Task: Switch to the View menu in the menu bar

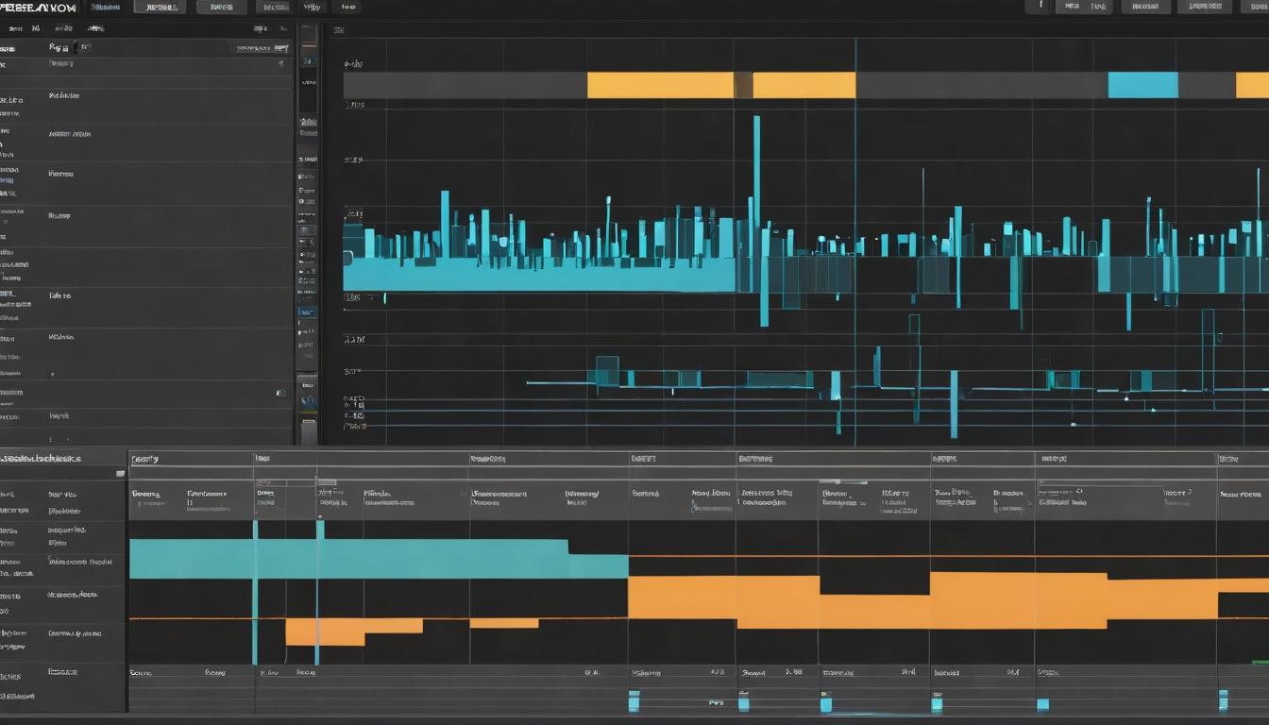Action: [x=312, y=7]
